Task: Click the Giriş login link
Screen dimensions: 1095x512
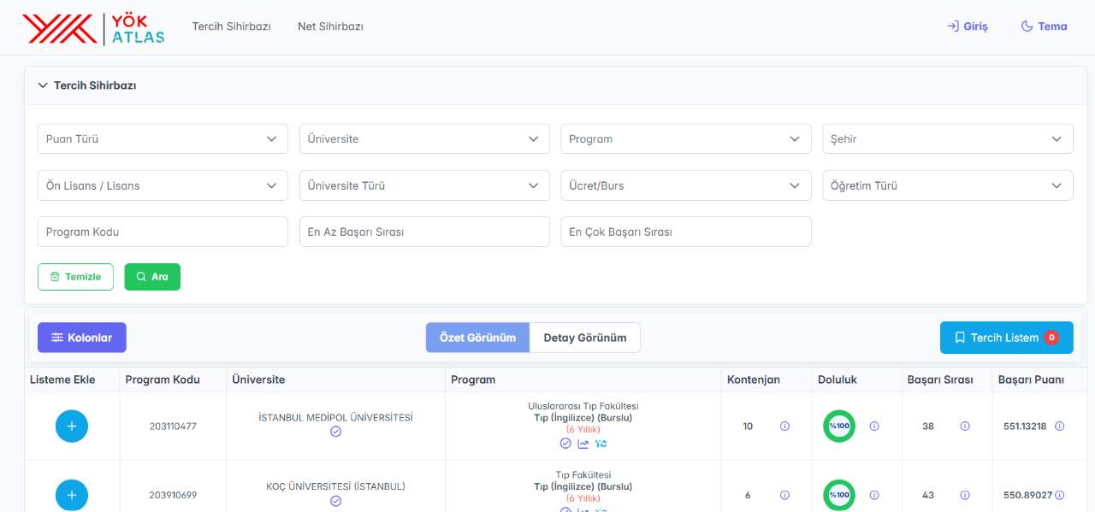Action: (968, 26)
